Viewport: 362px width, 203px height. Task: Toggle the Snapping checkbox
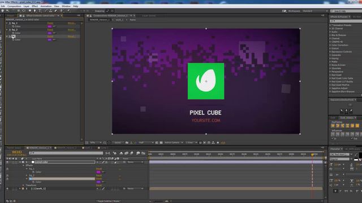click(93, 11)
